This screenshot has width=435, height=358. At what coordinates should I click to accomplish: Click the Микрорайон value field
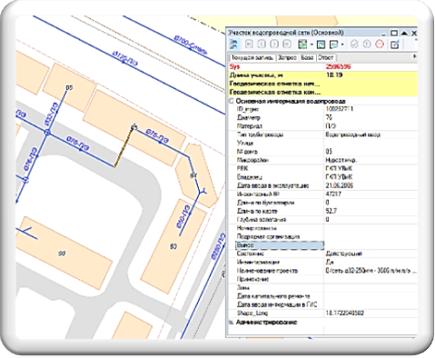(x=371, y=160)
